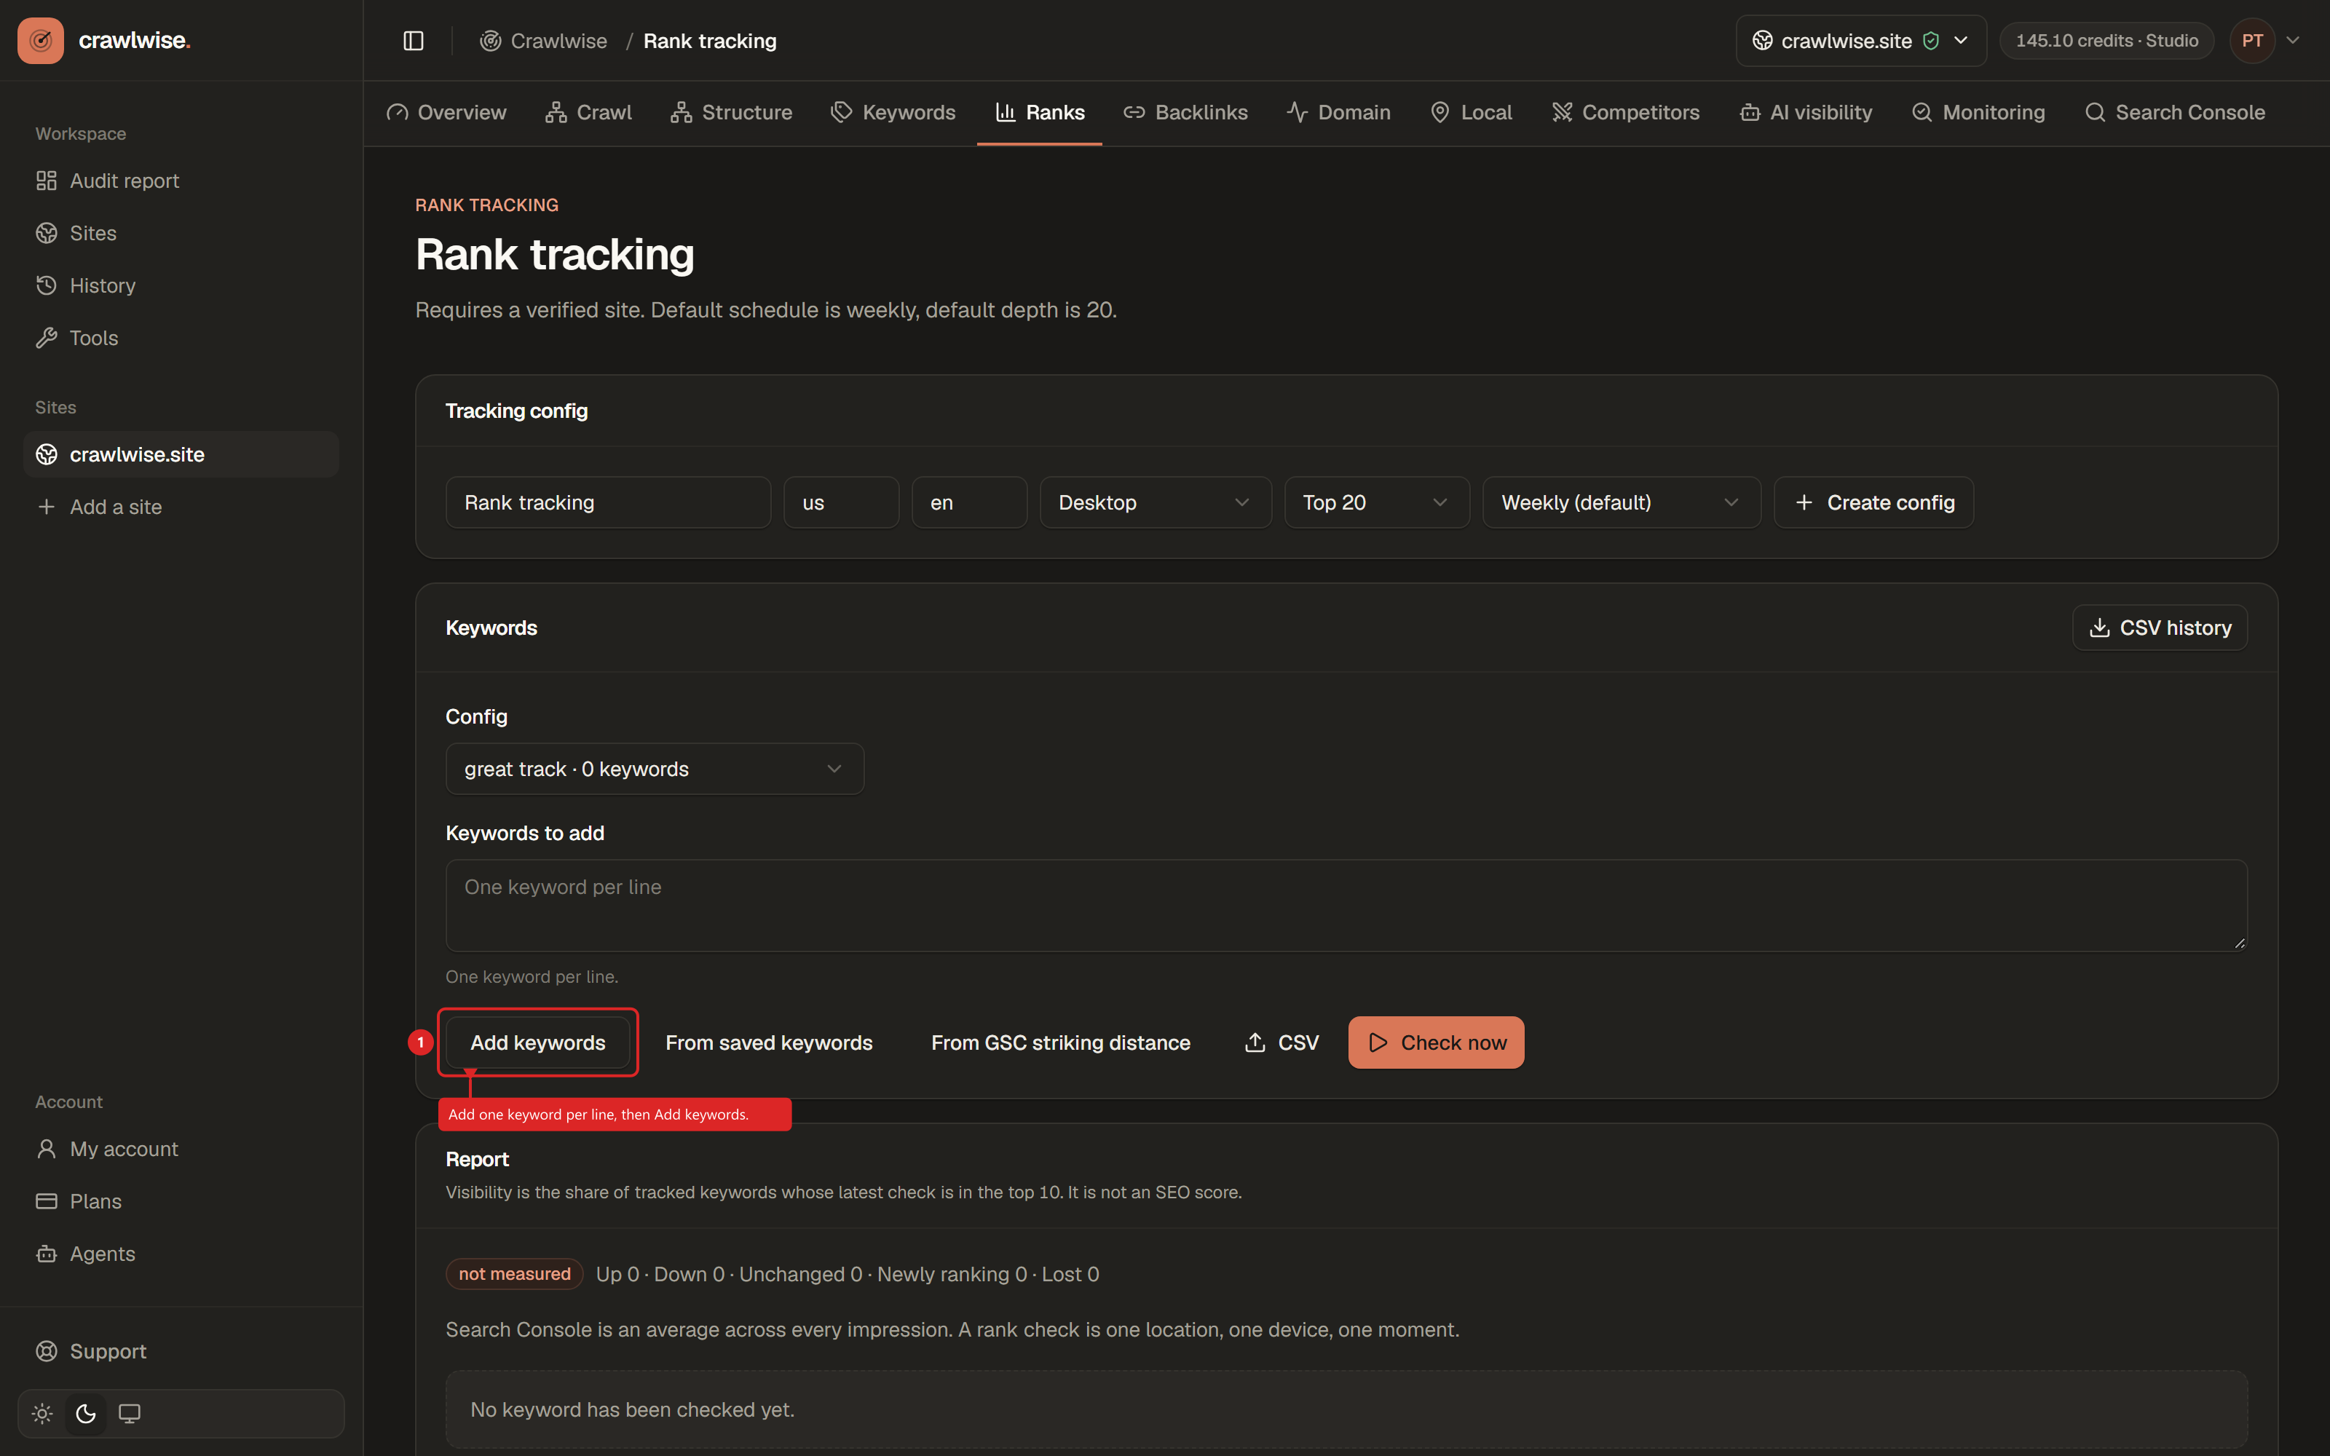
Task: Click the Competitors crossed swords icon
Action: point(1562,113)
